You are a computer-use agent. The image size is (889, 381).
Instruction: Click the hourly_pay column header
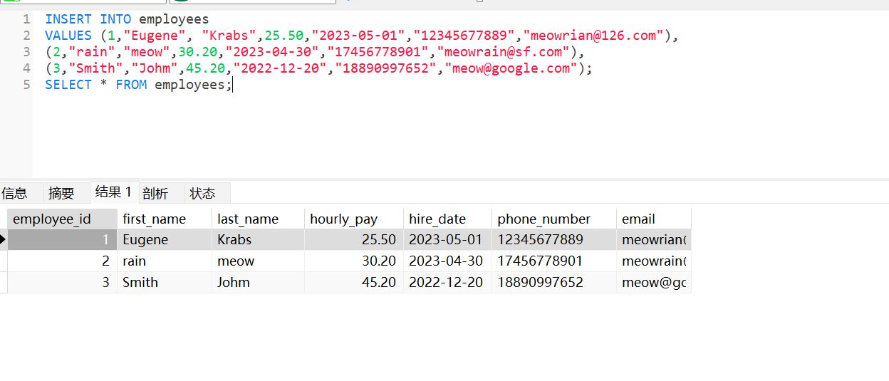click(344, 219)
